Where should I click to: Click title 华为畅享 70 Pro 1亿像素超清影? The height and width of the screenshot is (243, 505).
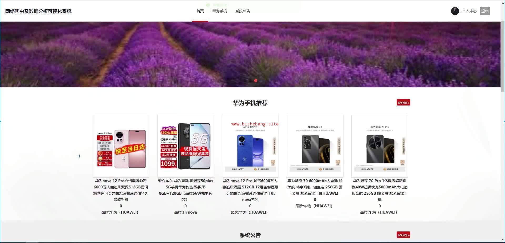(x=380, y=190)
